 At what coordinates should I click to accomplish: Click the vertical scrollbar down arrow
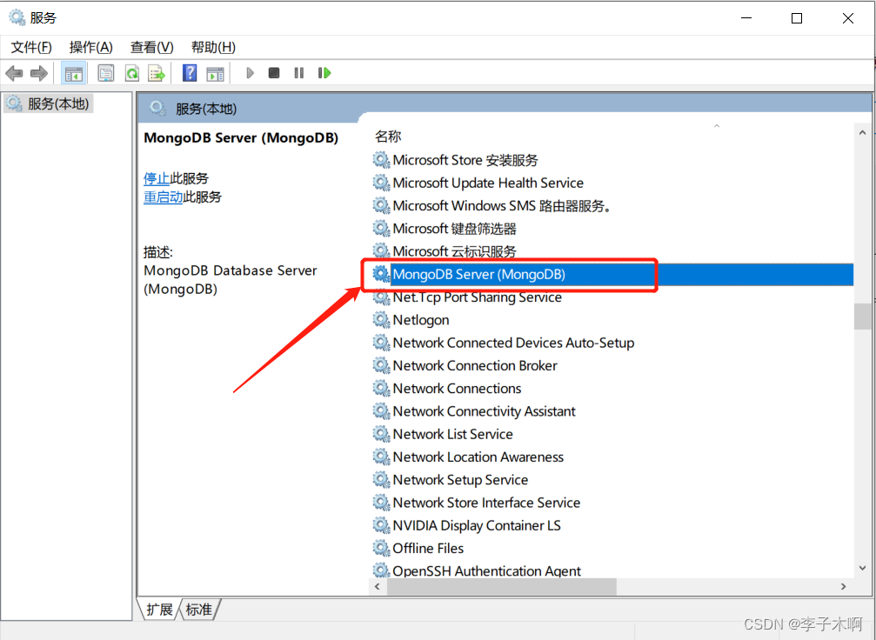[x=862, y=569]
